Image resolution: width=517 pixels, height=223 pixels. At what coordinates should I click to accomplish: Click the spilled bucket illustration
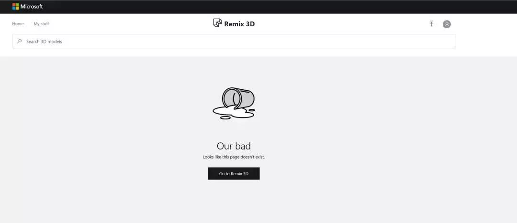click(x=234, y=103)
